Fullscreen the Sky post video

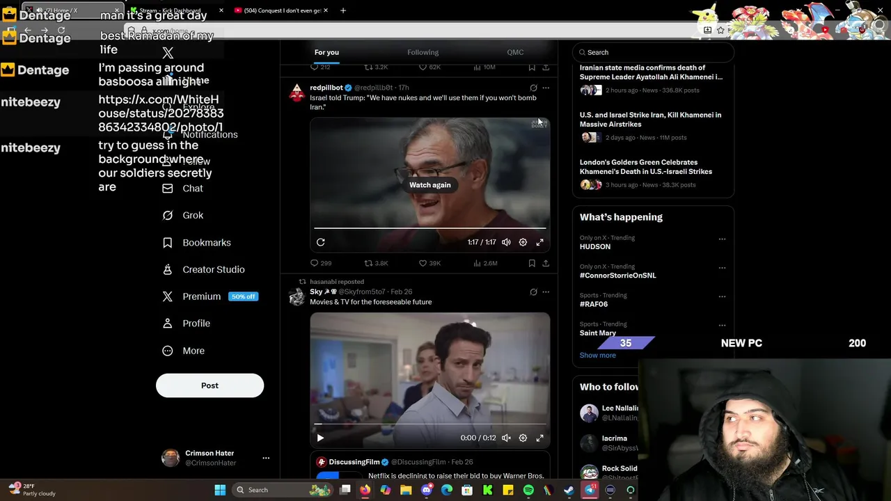click(539, 438)
